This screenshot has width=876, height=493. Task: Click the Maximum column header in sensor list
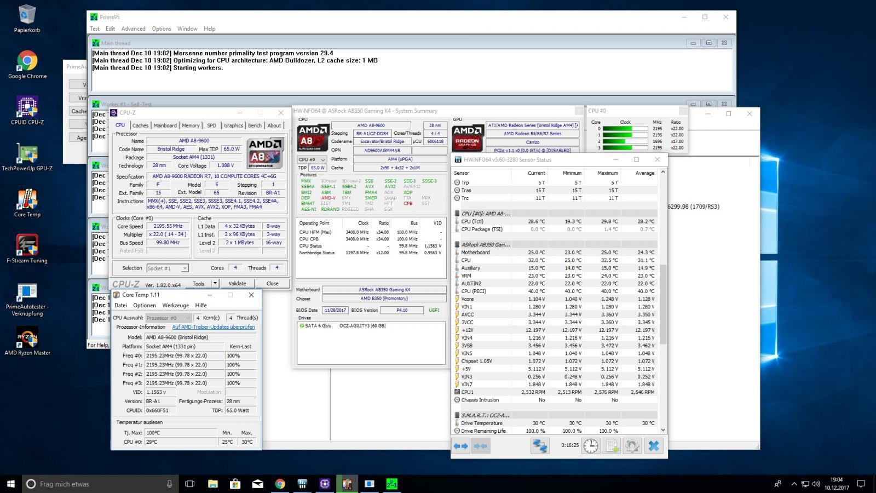[x=608, y=173]
